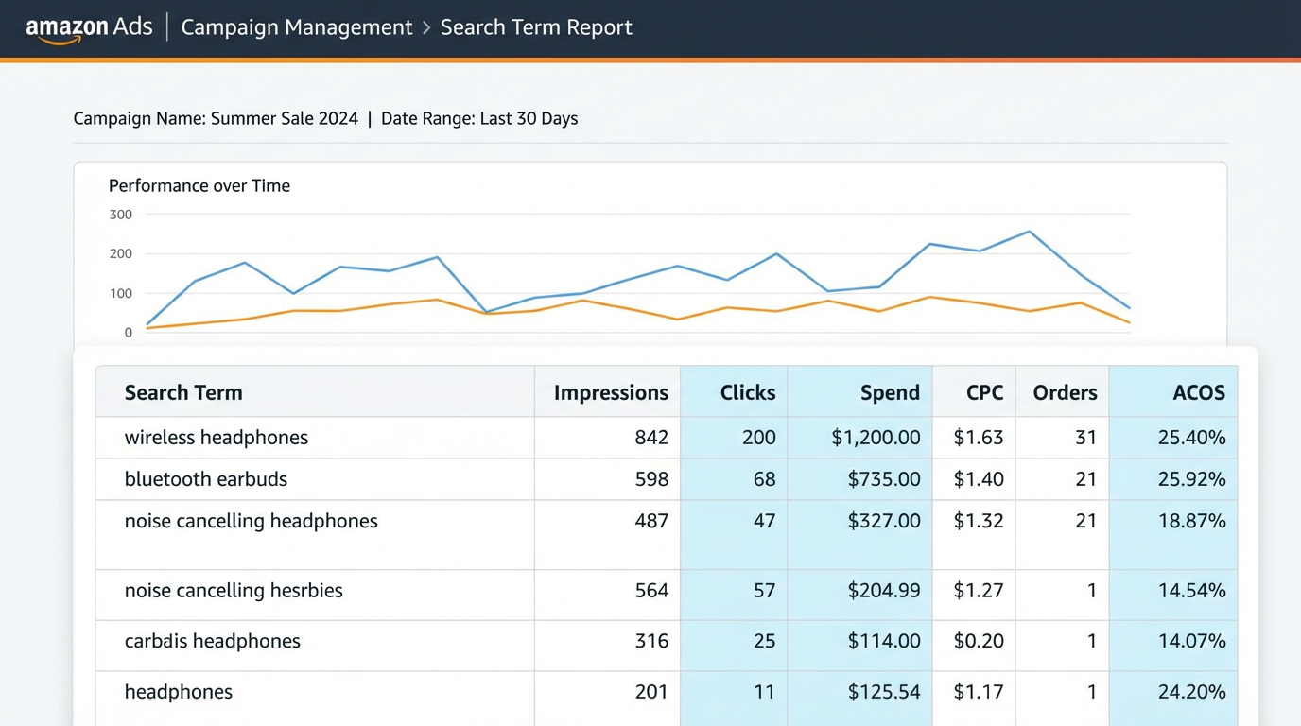
Task: Sort table by Orders column
Action: click(x=1064, y=392)
